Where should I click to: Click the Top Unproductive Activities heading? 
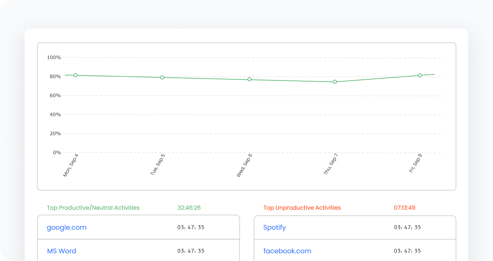(302, 208)
